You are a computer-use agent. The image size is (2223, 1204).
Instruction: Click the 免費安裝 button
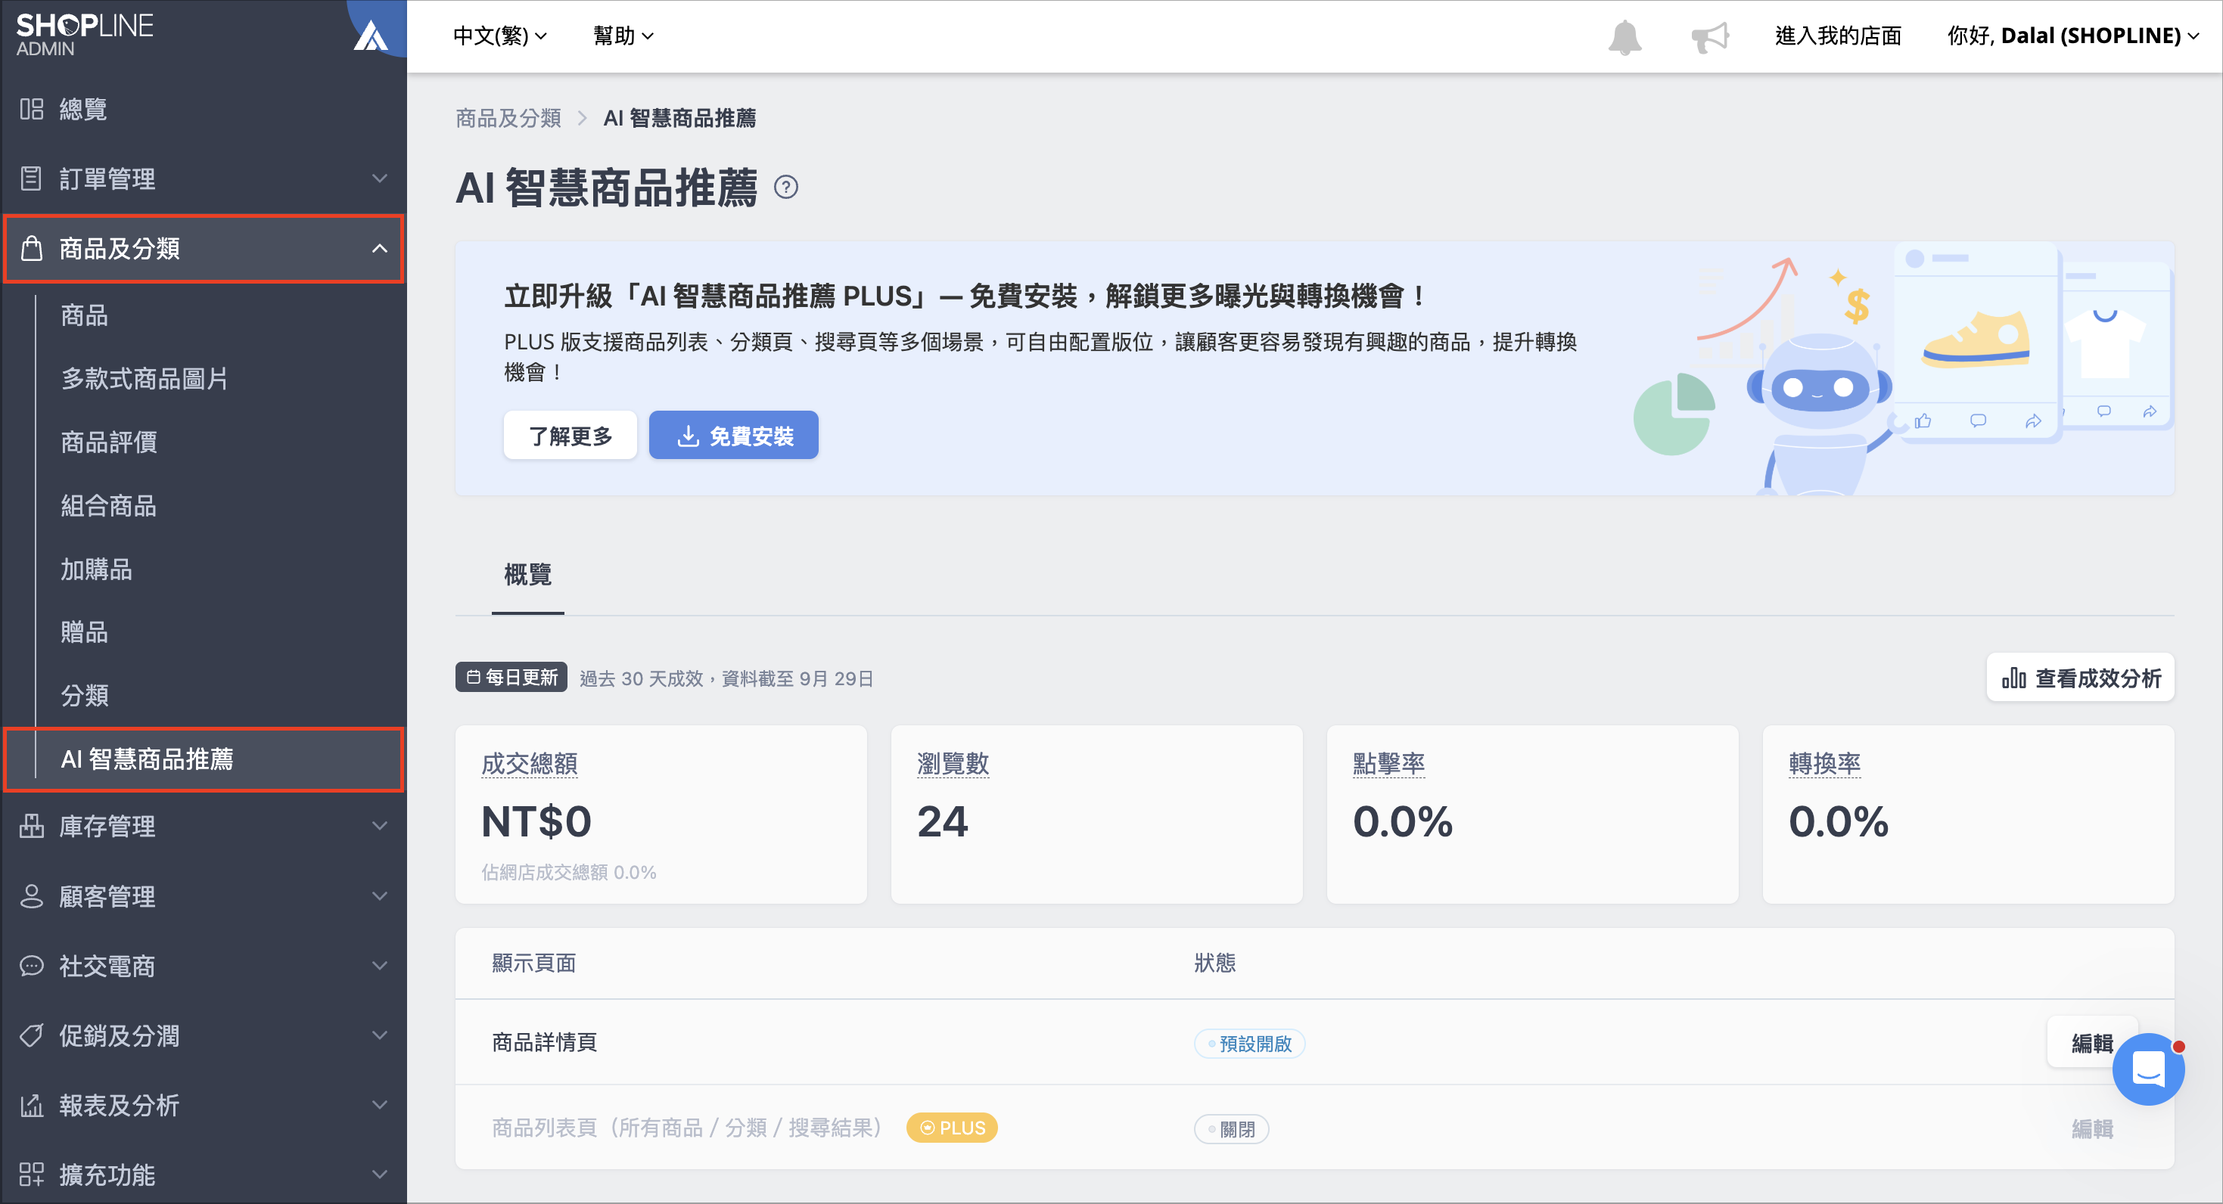(x=732, y=436)
